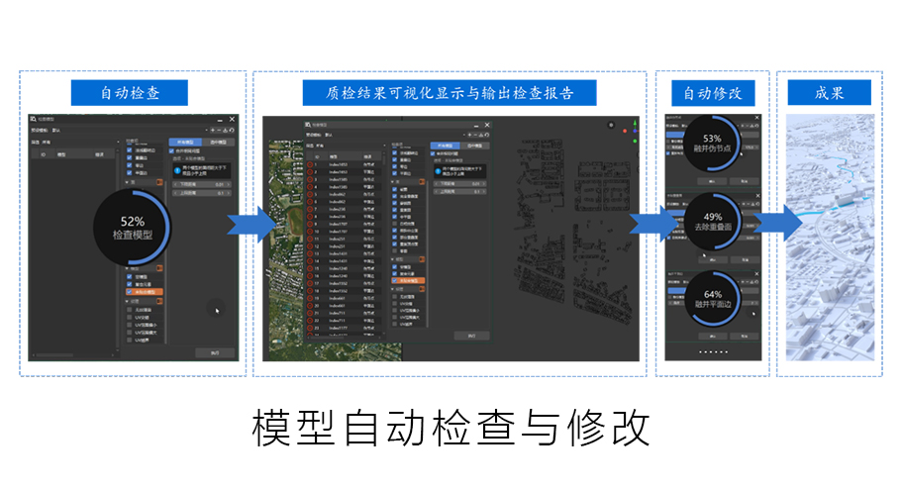Click the 53% 融并伪节点 progress indicator

(x=712, y=145)
